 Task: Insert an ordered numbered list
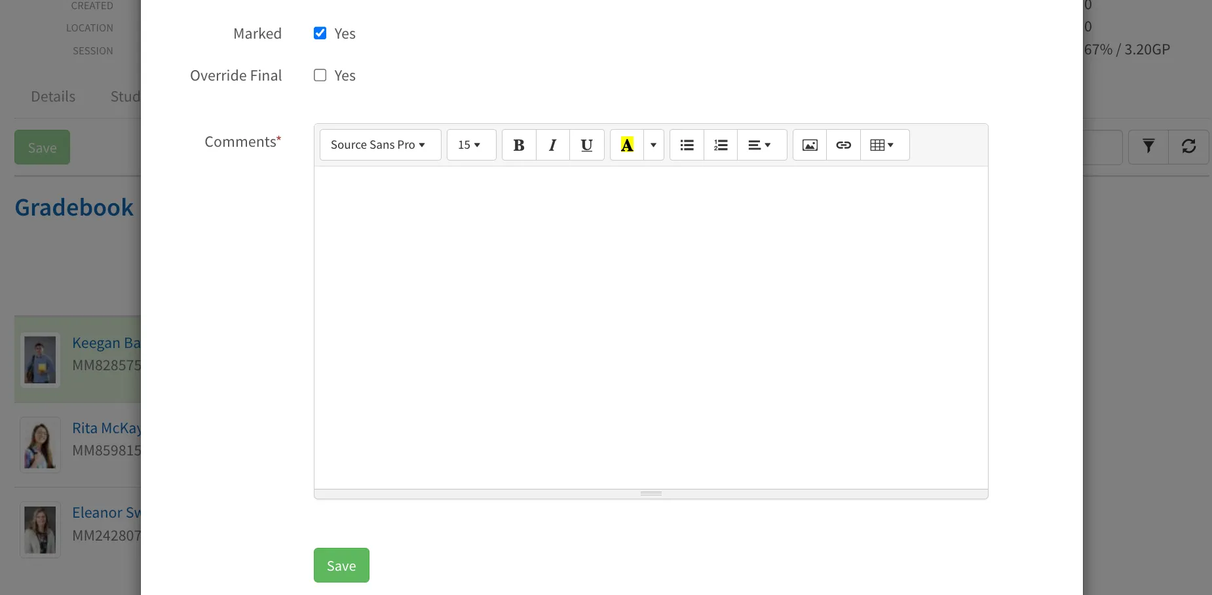[x=721, y=145]
